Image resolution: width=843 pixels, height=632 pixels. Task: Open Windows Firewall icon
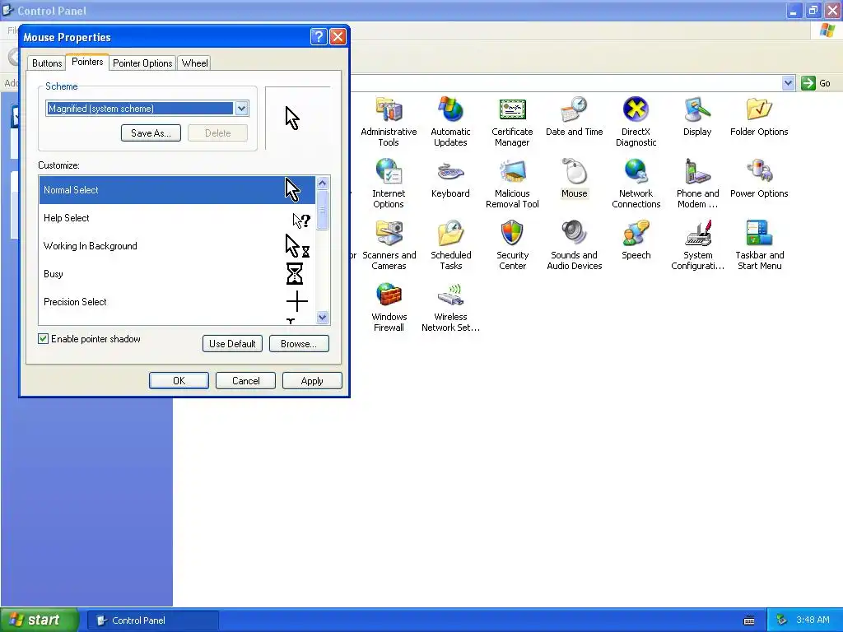point(389,307)
